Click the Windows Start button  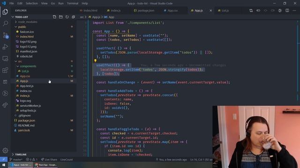(4, 165)
